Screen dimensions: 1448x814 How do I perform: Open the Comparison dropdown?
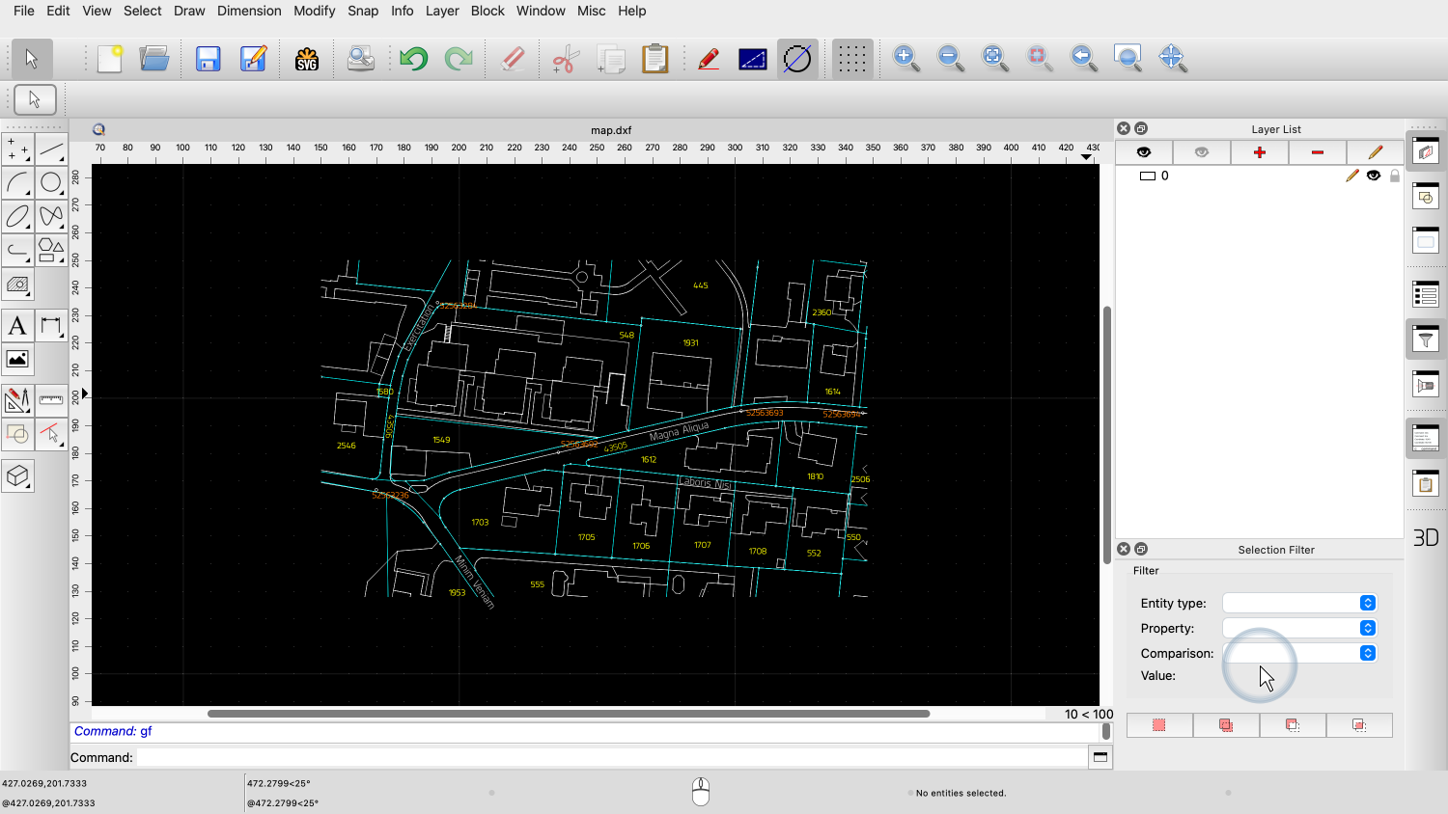point(1299,653)
